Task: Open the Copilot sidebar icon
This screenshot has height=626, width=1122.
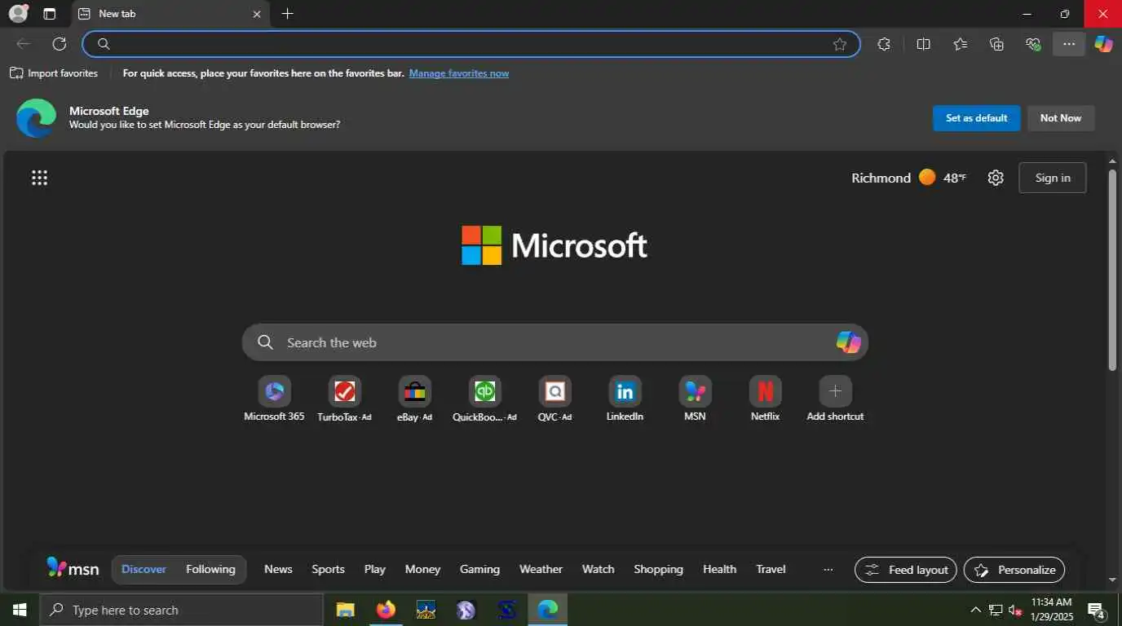Action: pyautogui.click(x=1103, y=44)
